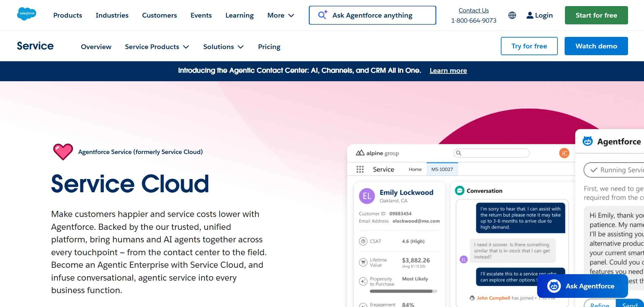Open the language globe selector

(512, 15)
